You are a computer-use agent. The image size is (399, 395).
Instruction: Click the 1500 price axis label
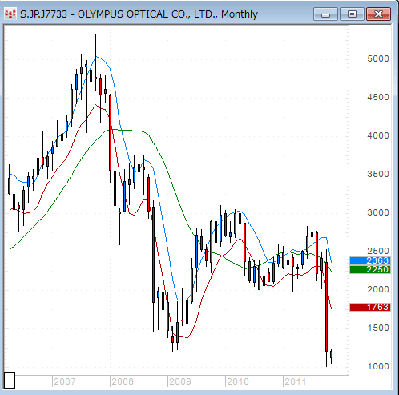coord(378,328)
